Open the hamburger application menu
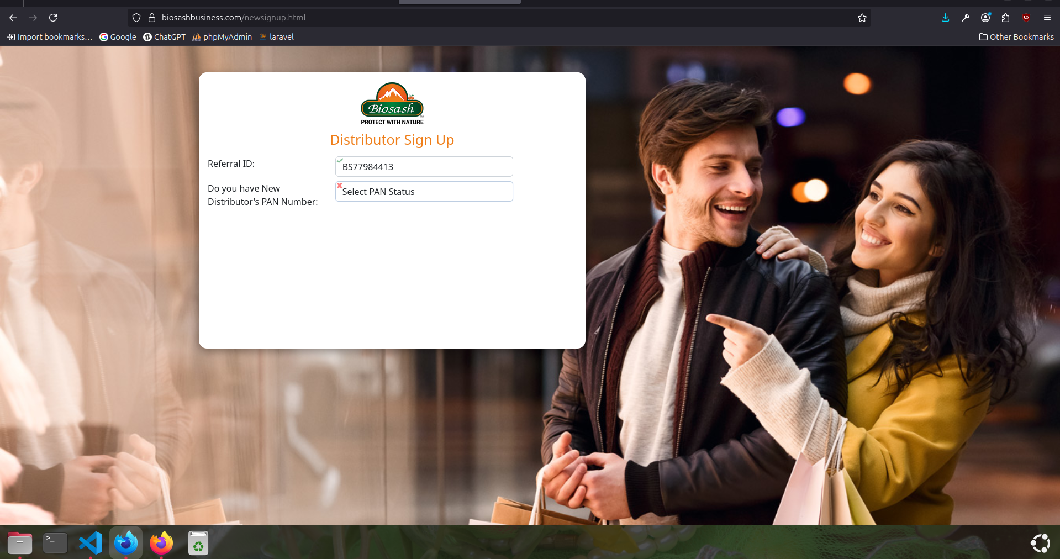This screenshot has width=1060, height=559. 1047,18
